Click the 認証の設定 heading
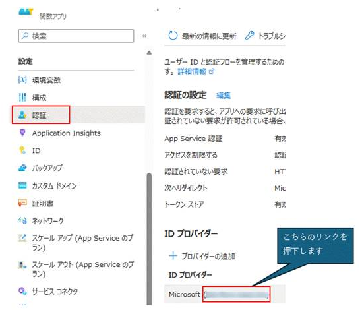The image size is (362, 310). pos(185,95)
